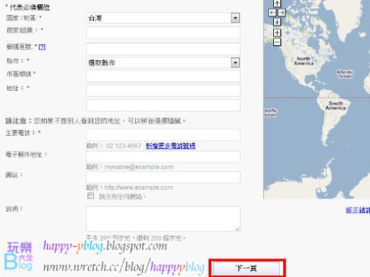370x277 pixels.
Task: Click the website URL input field
Action: point(163,177)
